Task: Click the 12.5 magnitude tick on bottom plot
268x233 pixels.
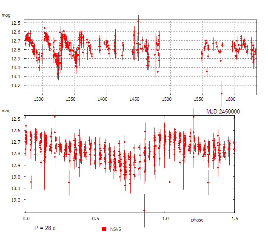Action: (x=16, y=119)
